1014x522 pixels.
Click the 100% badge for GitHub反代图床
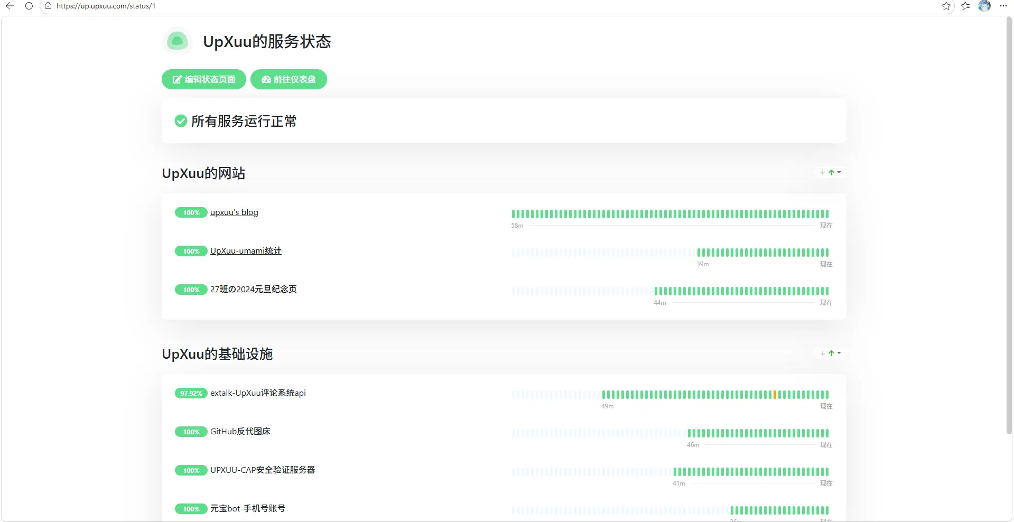point(191,432)
